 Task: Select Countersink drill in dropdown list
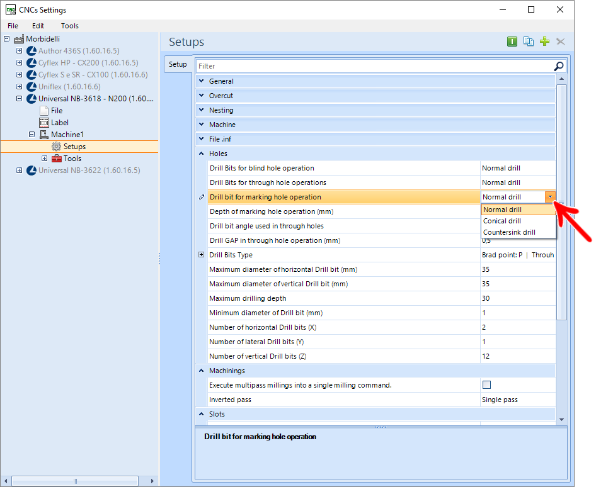pyautogui.click(x=519, y=232)
